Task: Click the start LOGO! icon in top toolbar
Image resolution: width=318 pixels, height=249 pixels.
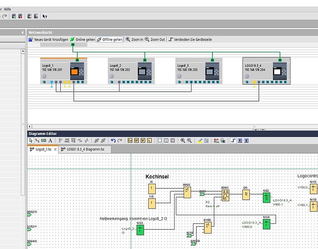Action: (x=14, y=16)
